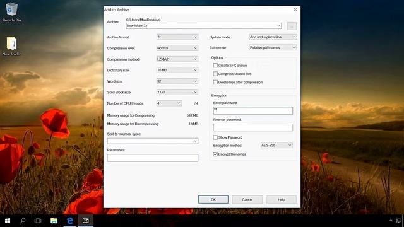
Task: Click the 18 MB decompressing memory value
Action: click(x=193, y=124)
